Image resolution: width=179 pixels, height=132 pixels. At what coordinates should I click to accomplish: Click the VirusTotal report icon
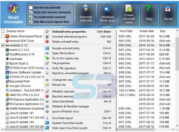47,118
